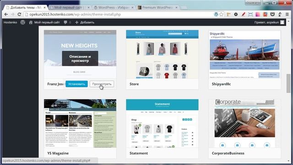This screenshot has height=165, width=293.
Task: Click the WordPress logo in admin bar
Action: click(x=23, y=22)
